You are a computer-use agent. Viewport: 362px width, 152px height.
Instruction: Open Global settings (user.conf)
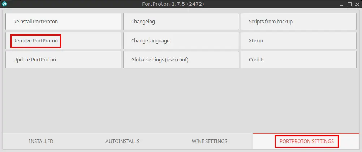[x=181, y=60]
